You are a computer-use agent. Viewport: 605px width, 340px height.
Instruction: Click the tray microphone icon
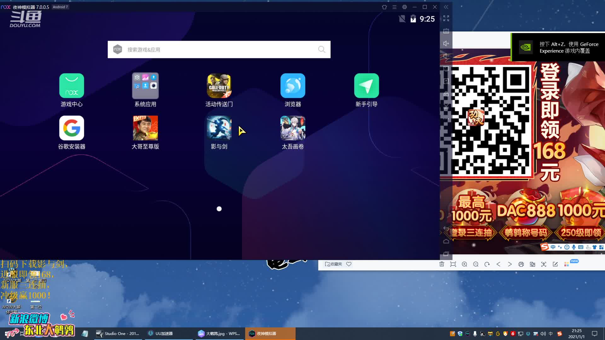[x=475, y=334]
